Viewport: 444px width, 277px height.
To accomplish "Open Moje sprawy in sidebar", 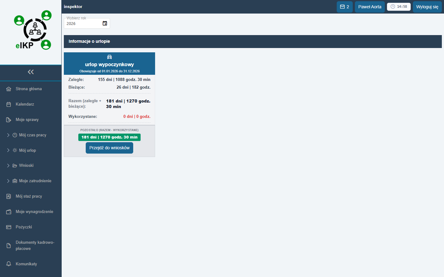I will pos(31,120).
